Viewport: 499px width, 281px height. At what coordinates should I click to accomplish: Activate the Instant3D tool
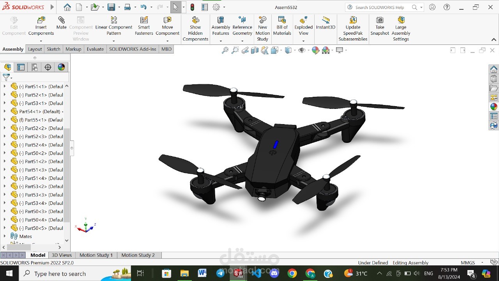pos(325,23)
